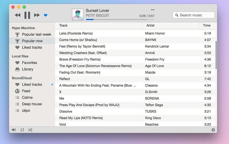Select Wedding Crashers (feat. Offset)
229x144 pixels.
pos(135,53)
